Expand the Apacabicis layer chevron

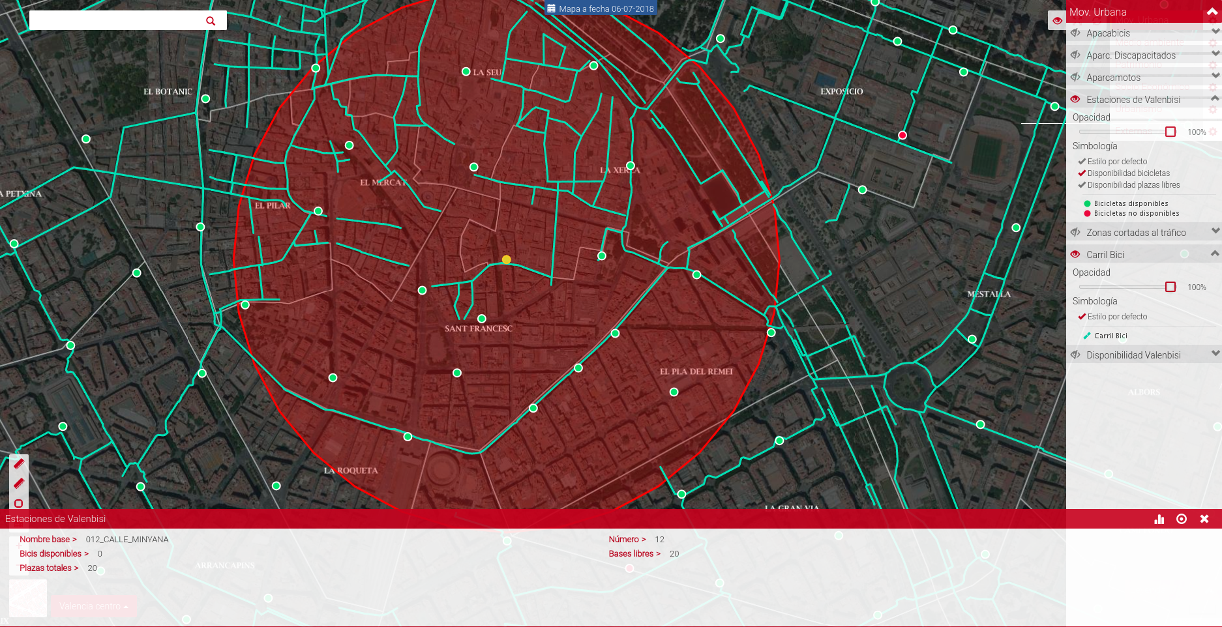[x=1215, y=31]
